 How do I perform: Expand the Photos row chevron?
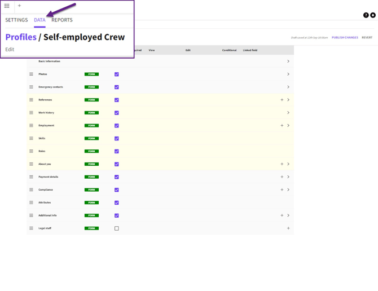288,74
